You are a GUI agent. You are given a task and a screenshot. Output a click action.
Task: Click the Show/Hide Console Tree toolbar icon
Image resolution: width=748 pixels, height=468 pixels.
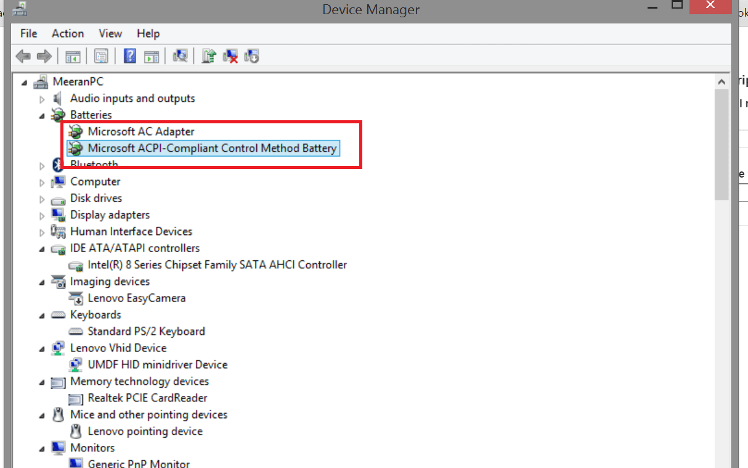[x=73, y=55]
